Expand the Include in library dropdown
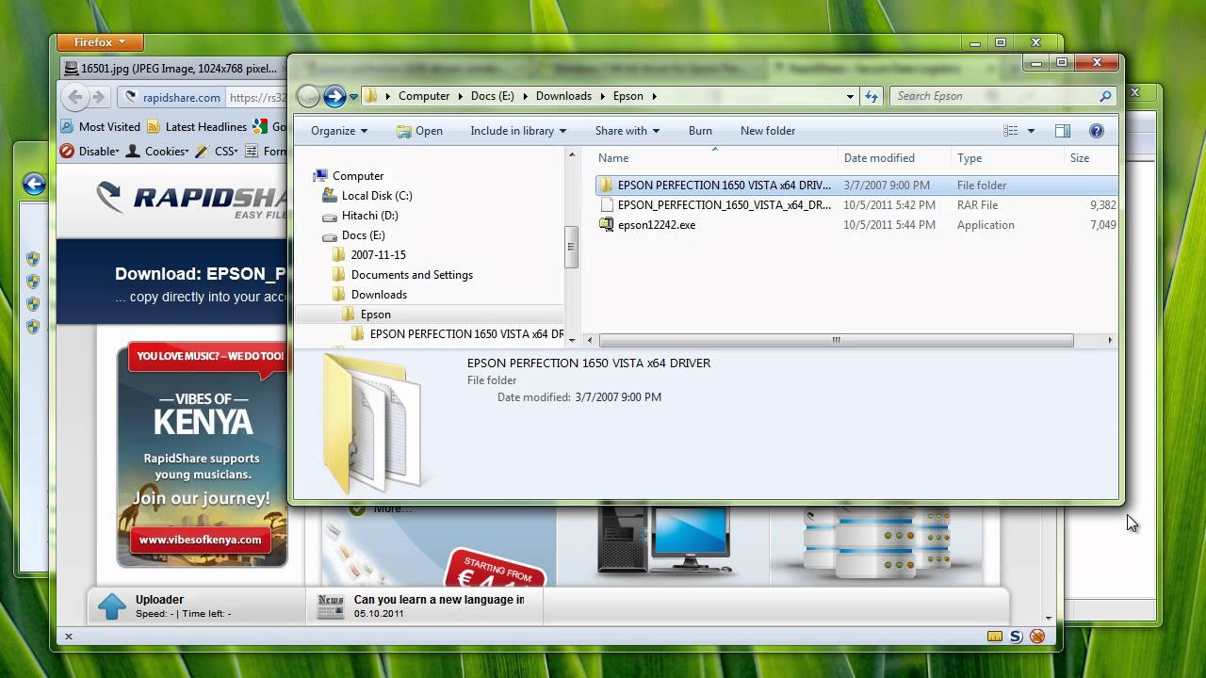Image resolution: width=1206 pixels, height=678 pixels. click(518, 131)
